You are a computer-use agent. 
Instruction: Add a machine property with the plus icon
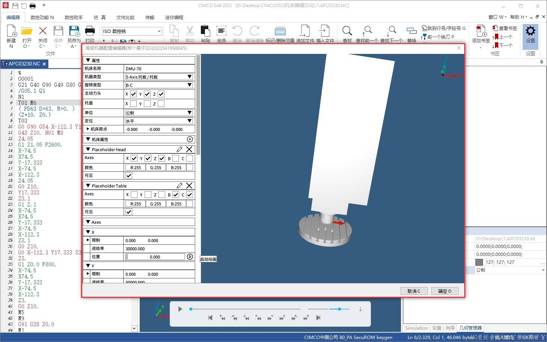pos(190,139)
